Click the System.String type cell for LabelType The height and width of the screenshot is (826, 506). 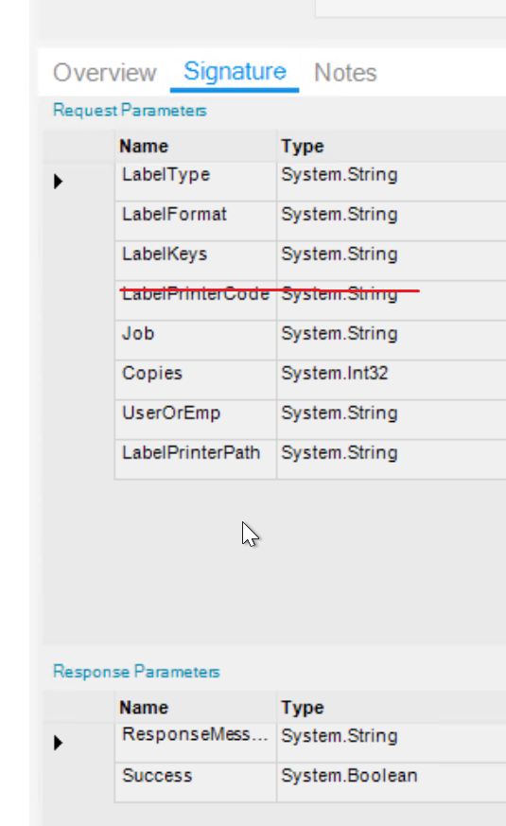[392, 182]
